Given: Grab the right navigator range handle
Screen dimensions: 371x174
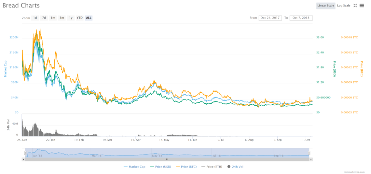Looking at the screenshot, I should tap(309, 153).
